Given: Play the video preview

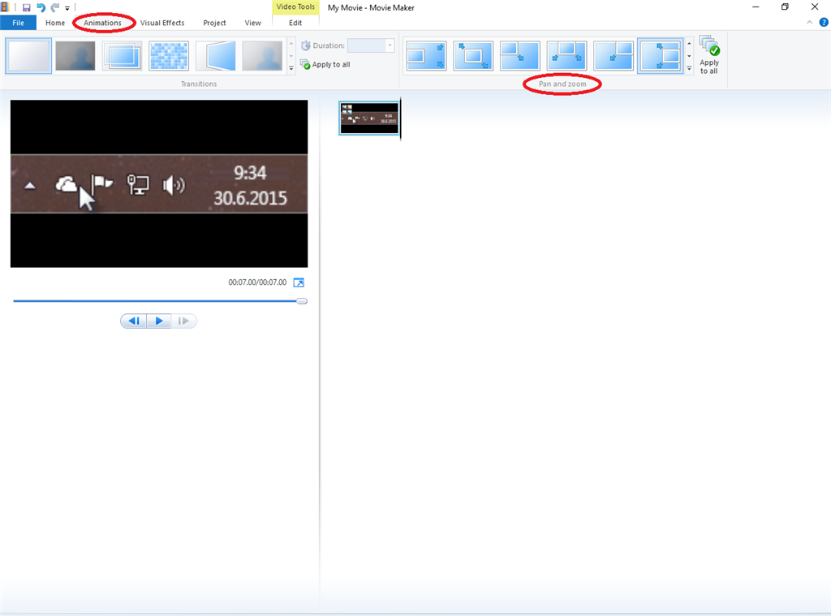Looking at the screenshot, I should pyautogui.click(x=158, y=321).
